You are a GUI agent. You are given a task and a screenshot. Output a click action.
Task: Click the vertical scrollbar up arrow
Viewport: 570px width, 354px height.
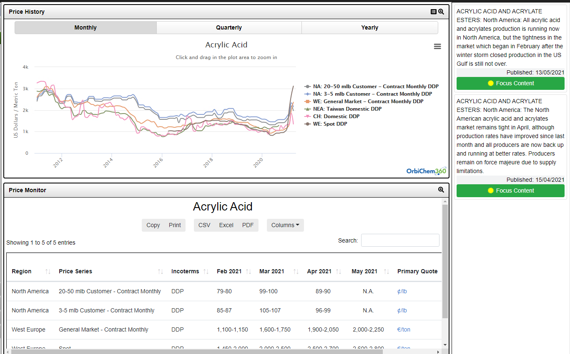[445, 201]
